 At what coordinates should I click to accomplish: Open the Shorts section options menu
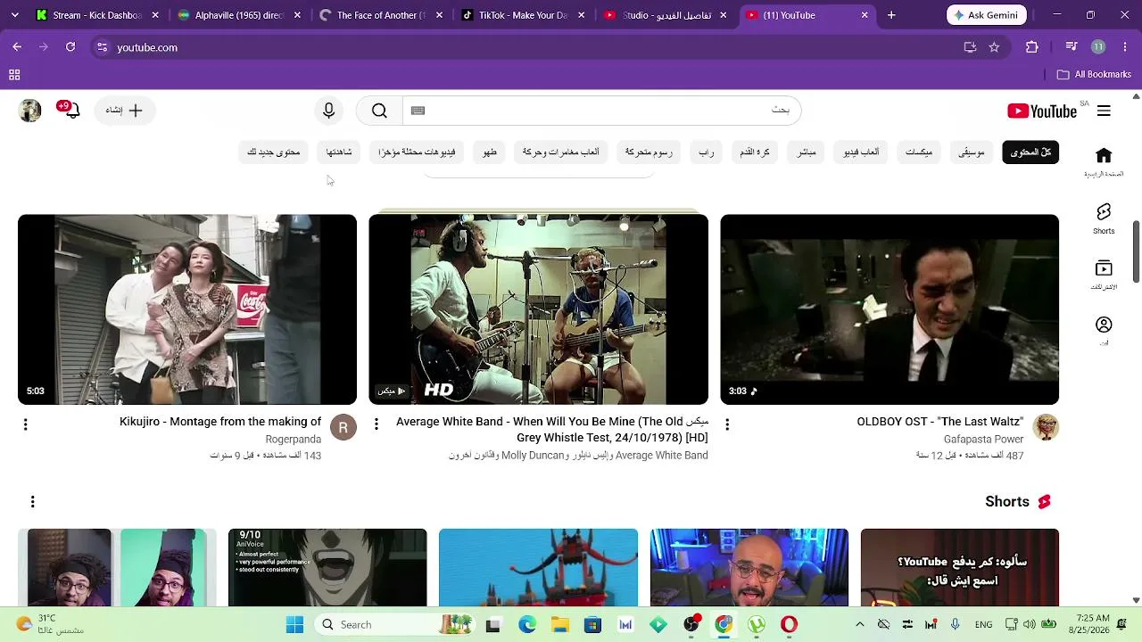click(33, 502)
